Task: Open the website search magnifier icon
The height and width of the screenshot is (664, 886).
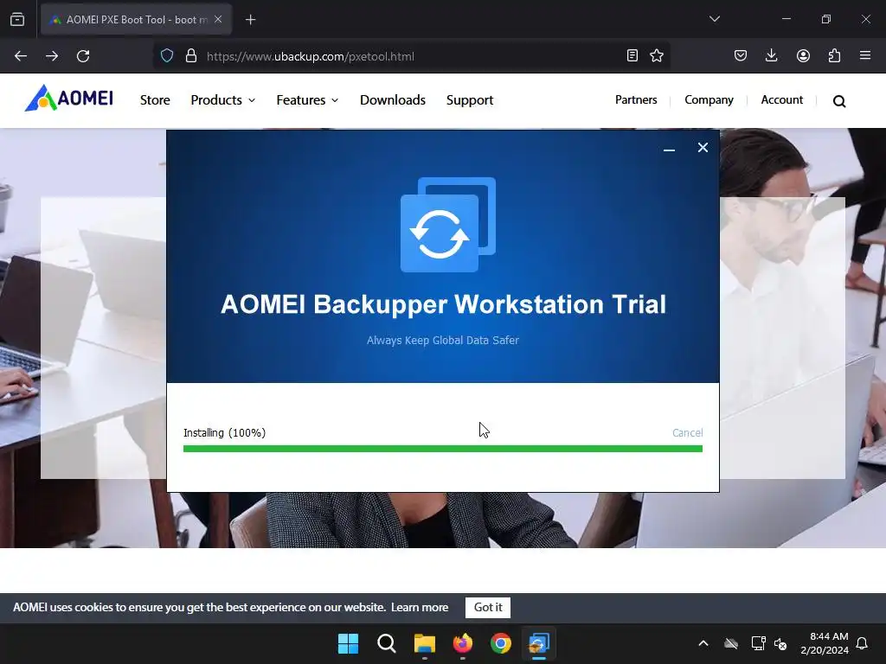Action: [839, 101]
